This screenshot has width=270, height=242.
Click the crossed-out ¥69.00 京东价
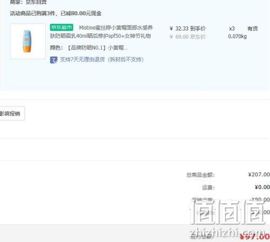point(187,37)
